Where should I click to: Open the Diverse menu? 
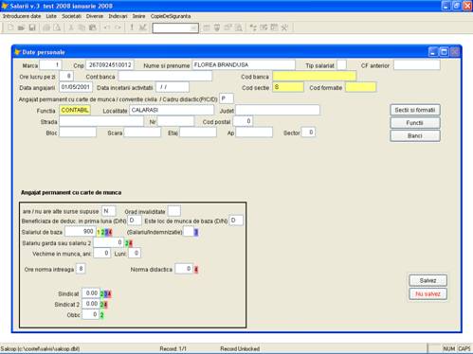click(95, 16)
